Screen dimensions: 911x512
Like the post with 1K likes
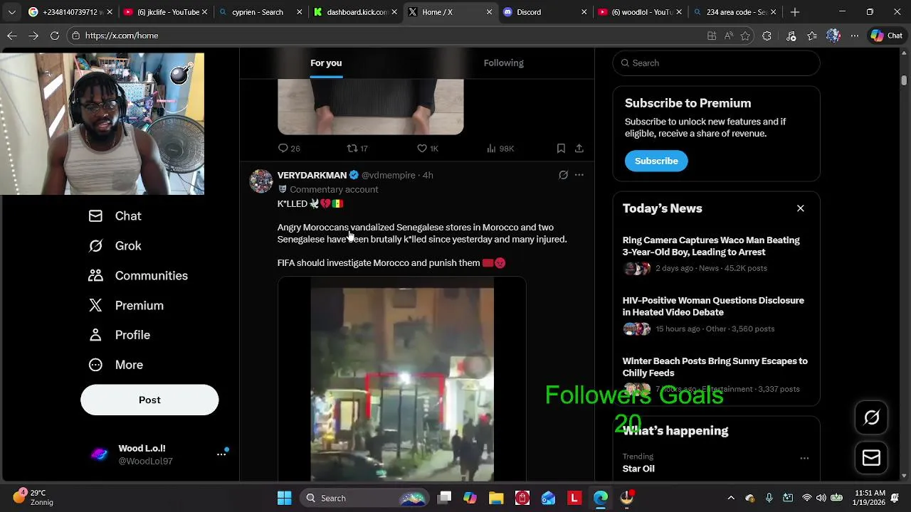click(x=427, y=149)
